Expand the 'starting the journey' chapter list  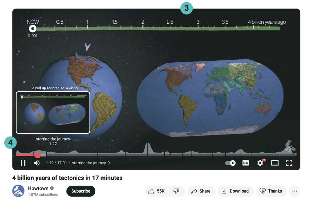pyautogui.click(x=91, y=163)
